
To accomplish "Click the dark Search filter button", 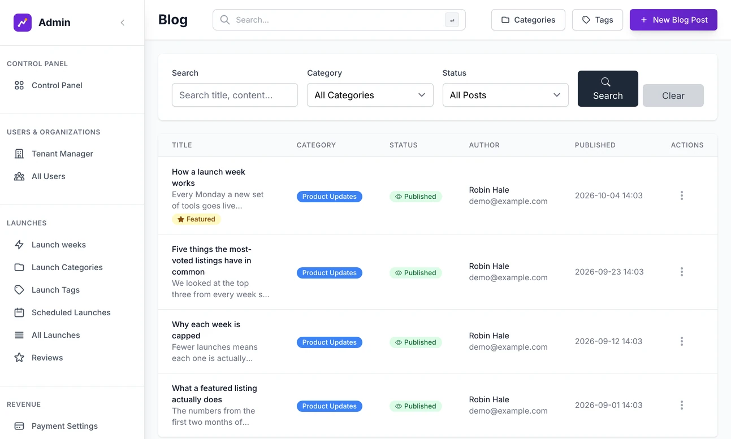I will pyautogui.click(x=608, y=89).
